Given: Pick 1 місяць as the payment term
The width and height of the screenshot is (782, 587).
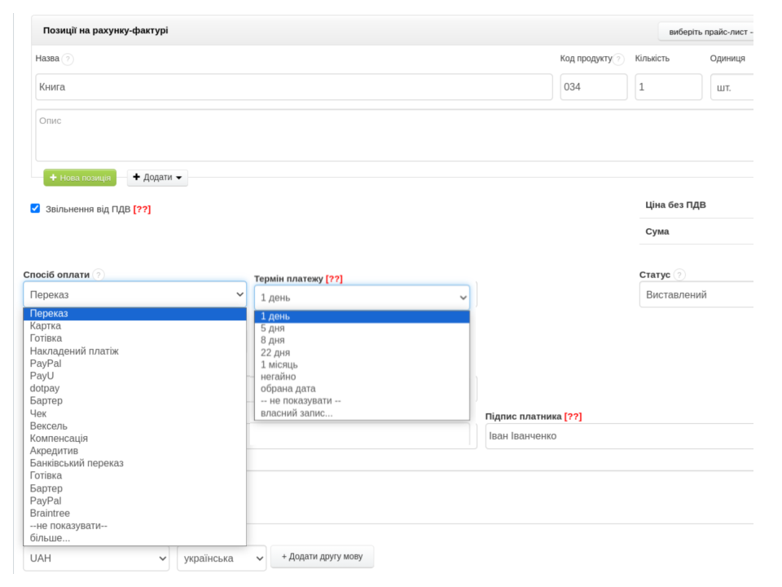Looking at the screenshot, I should 279,364.
